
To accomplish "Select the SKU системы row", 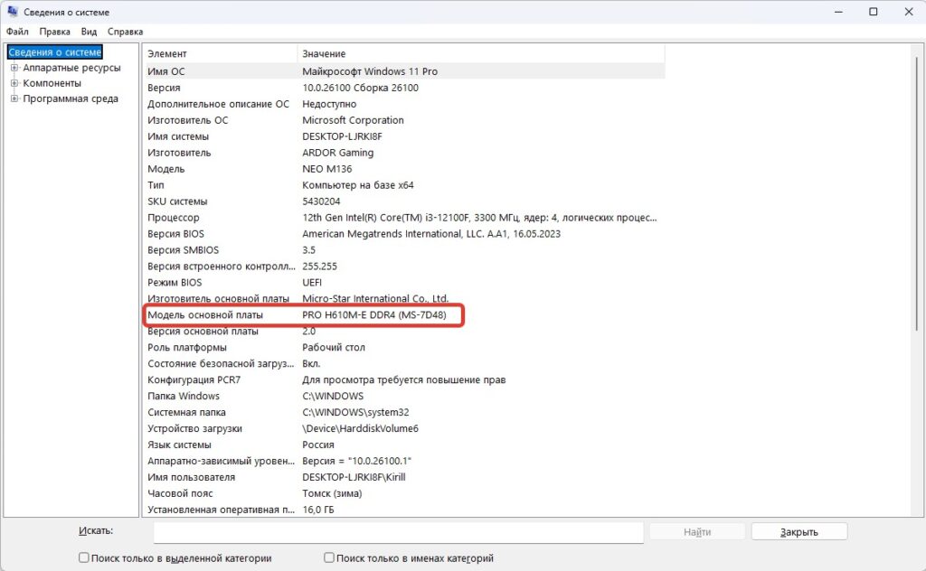I will [404, 201].
